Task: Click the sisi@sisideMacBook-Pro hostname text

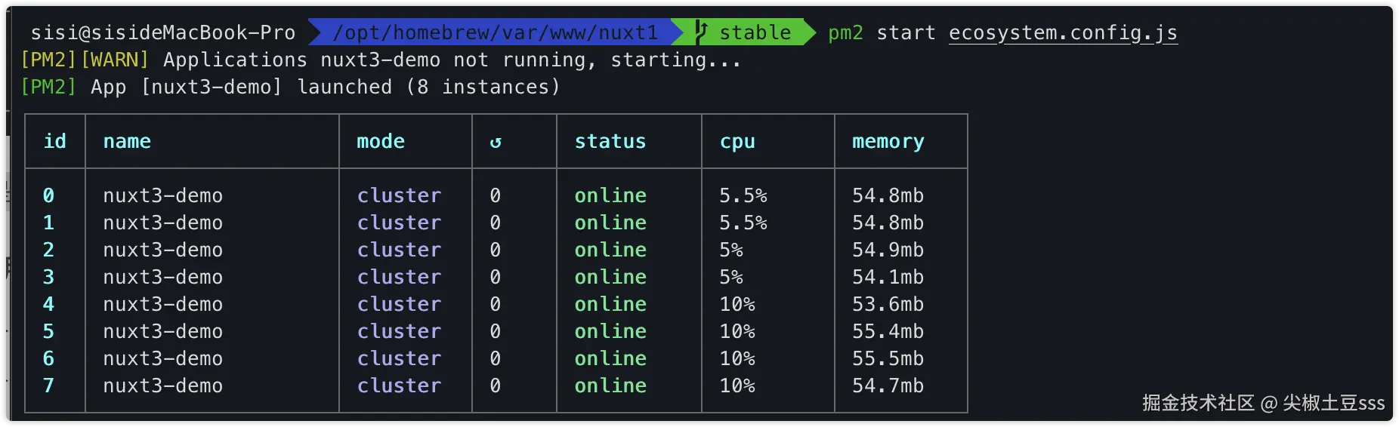Action: [x=162, y=33]
